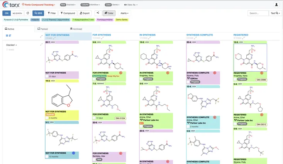Image resolution: width=283 pixels, height=164 pixels.
Task: Open the View As dropdown
Action: (131, 5)
